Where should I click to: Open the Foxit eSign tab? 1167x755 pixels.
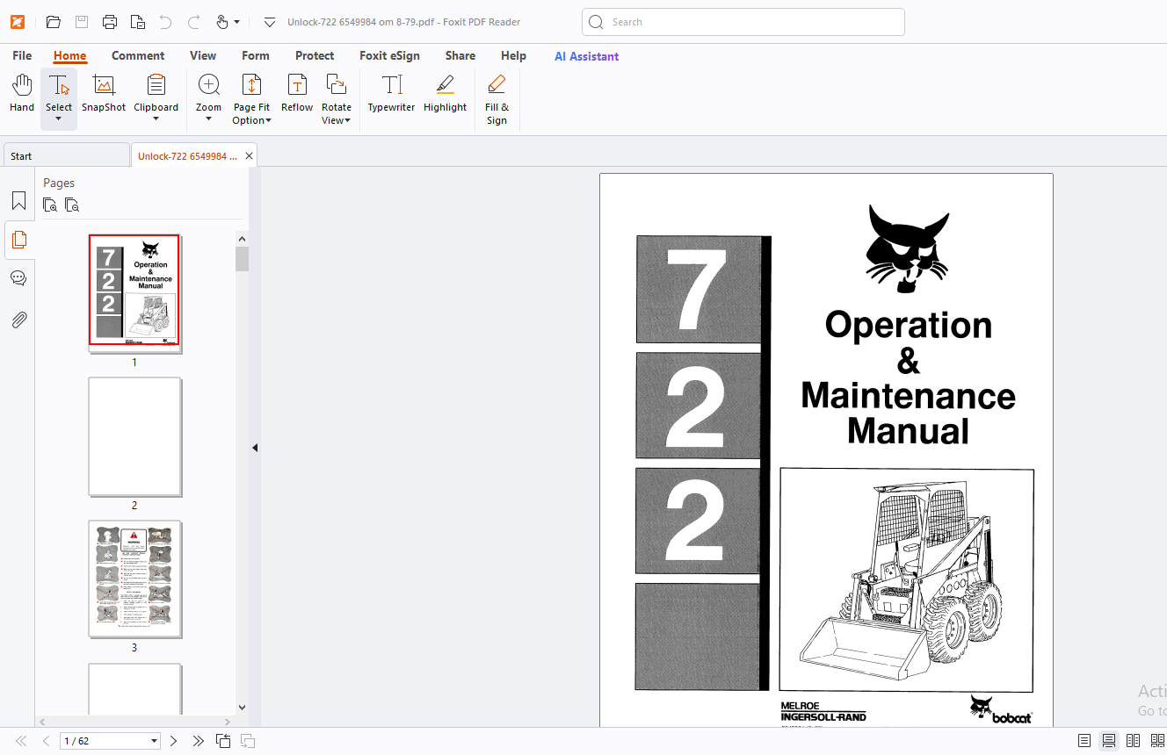coord(389,55)
